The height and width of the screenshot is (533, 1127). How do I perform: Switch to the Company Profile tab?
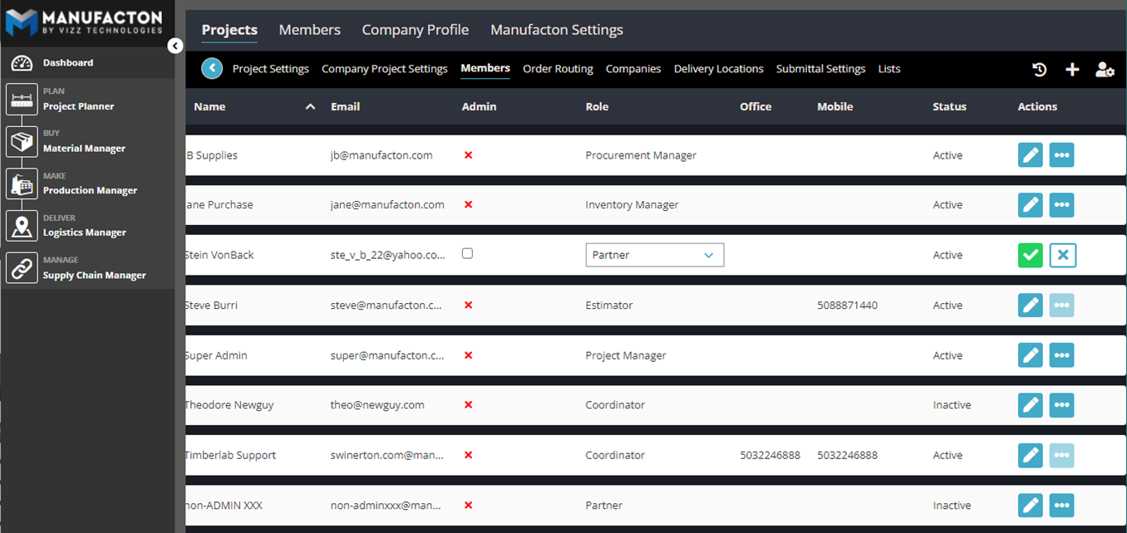point(415,30)
